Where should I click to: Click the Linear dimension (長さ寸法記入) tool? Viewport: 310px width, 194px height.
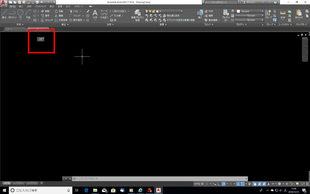pos(118,11)
